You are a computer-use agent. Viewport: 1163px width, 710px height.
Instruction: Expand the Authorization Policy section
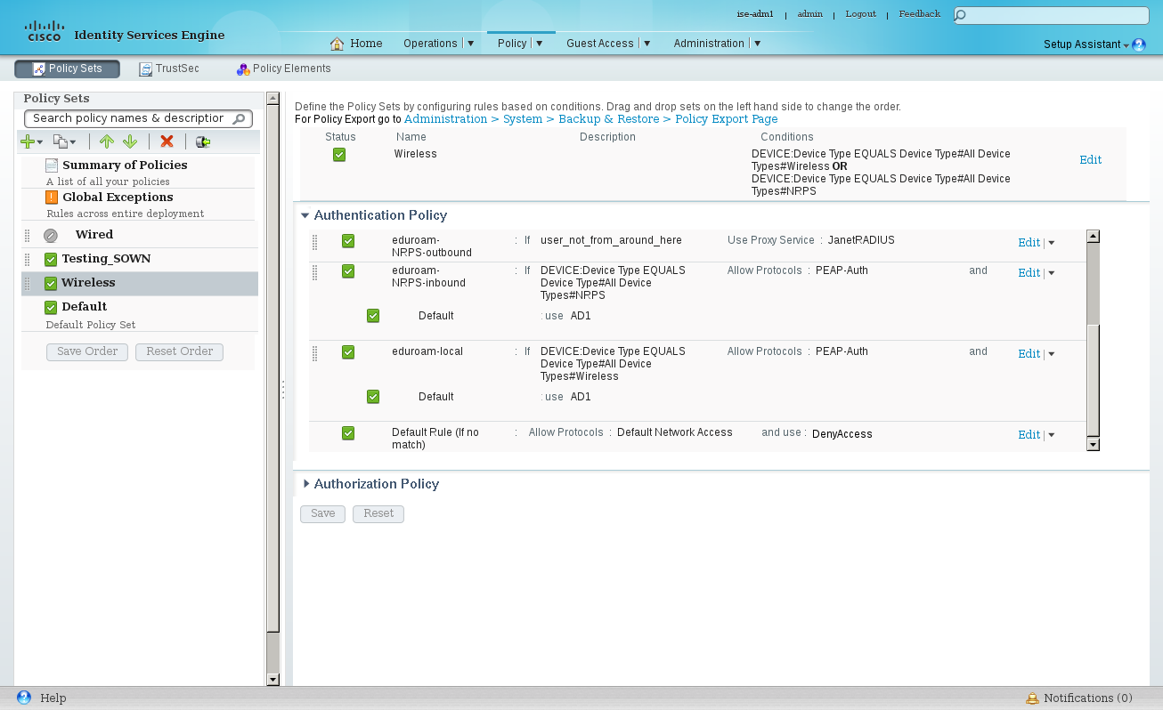[x=306, y=484]
